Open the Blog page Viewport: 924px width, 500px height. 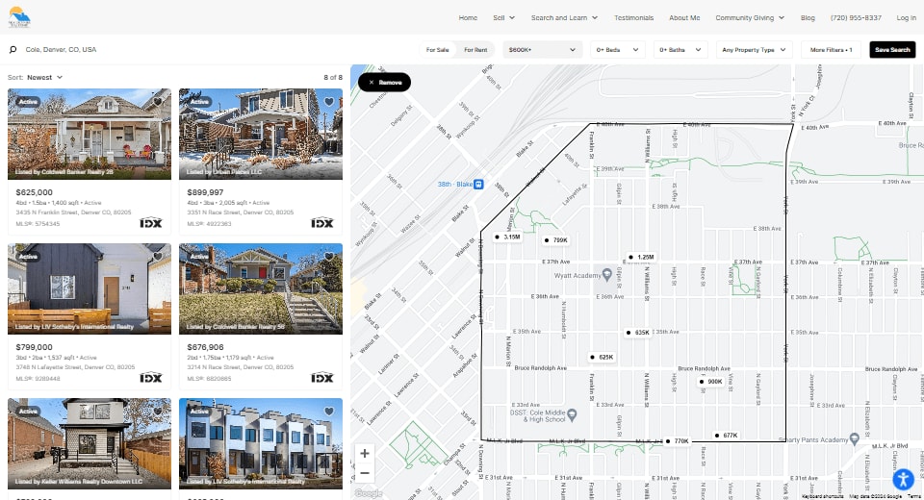[808, 17]
